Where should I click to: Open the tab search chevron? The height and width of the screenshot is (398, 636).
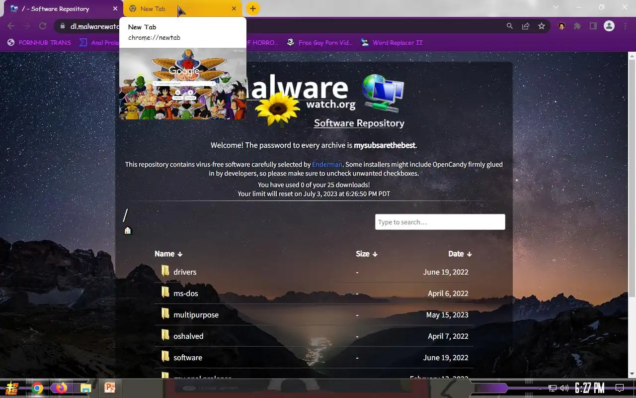pyautogui.click(x=556, y=7)
